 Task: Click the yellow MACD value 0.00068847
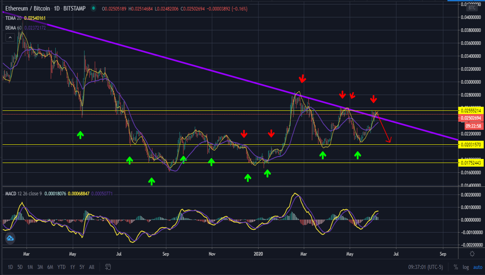(79, 194)
